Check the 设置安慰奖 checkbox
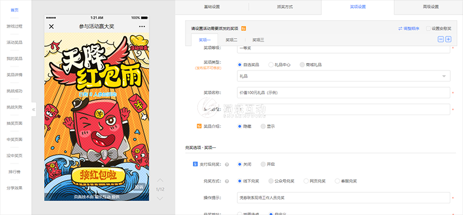Viewport: 463px width, 215px height. (x=428, y=28)
